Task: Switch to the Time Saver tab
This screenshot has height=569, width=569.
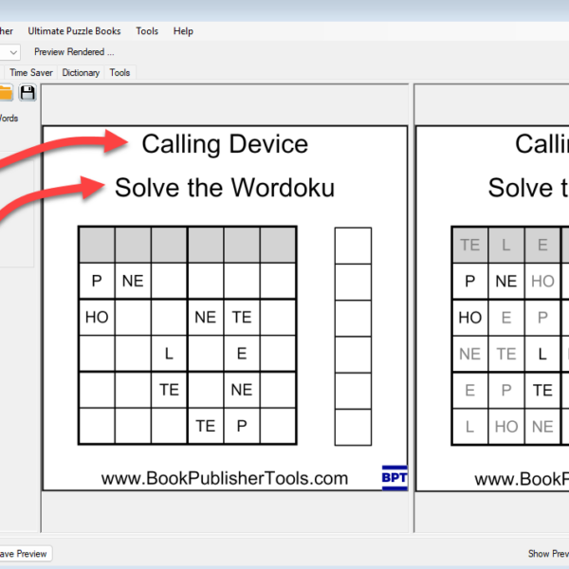Action: point(30,72)
